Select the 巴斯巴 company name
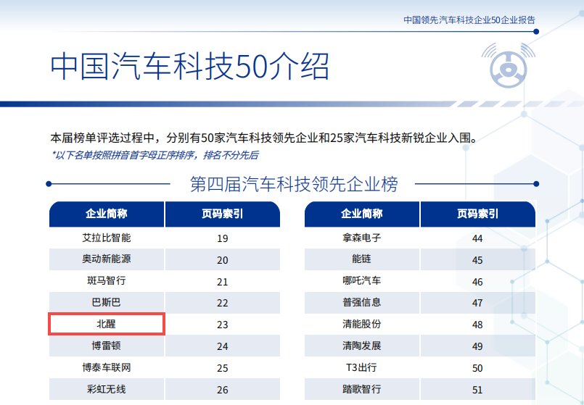 107,303
